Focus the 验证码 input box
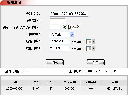128x97 pixels. click(x=55, y=27)
